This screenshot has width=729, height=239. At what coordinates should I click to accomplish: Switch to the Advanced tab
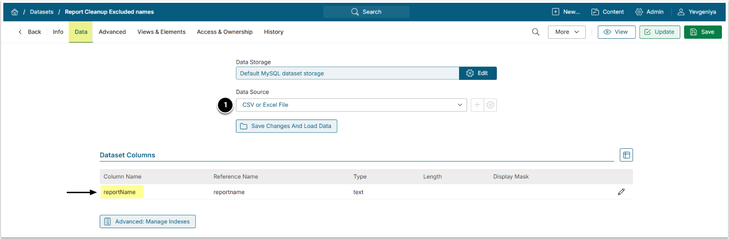[x=112, y=32]
